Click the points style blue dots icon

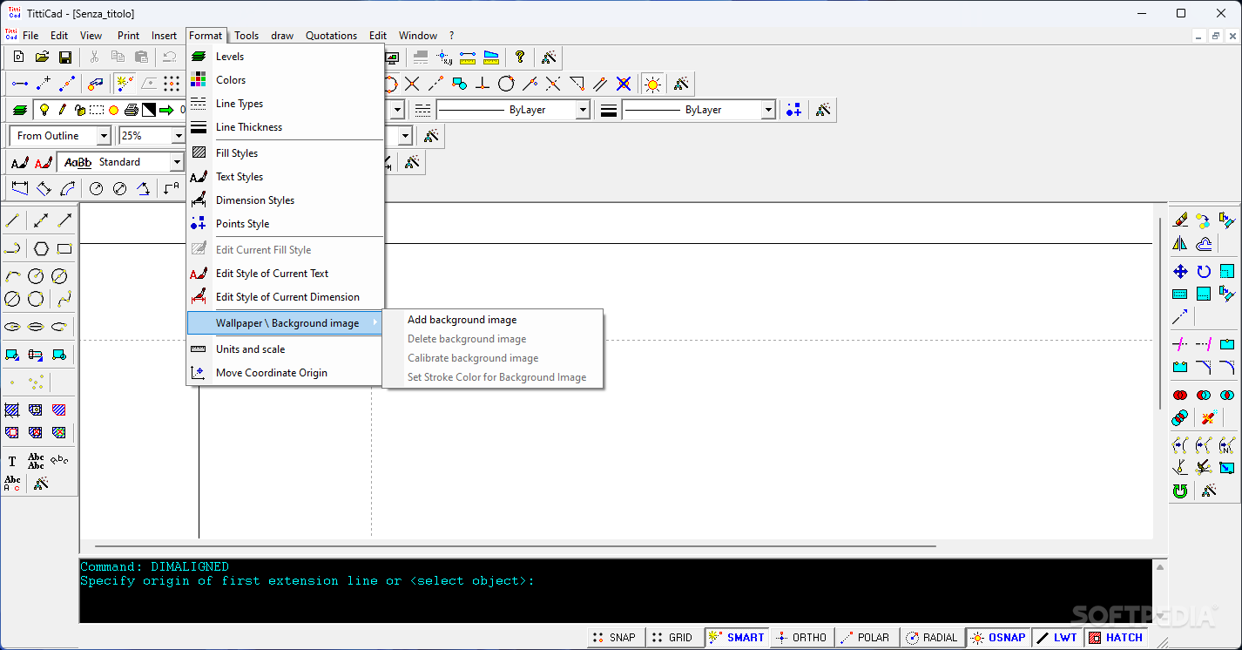click(x=793, y=110)
